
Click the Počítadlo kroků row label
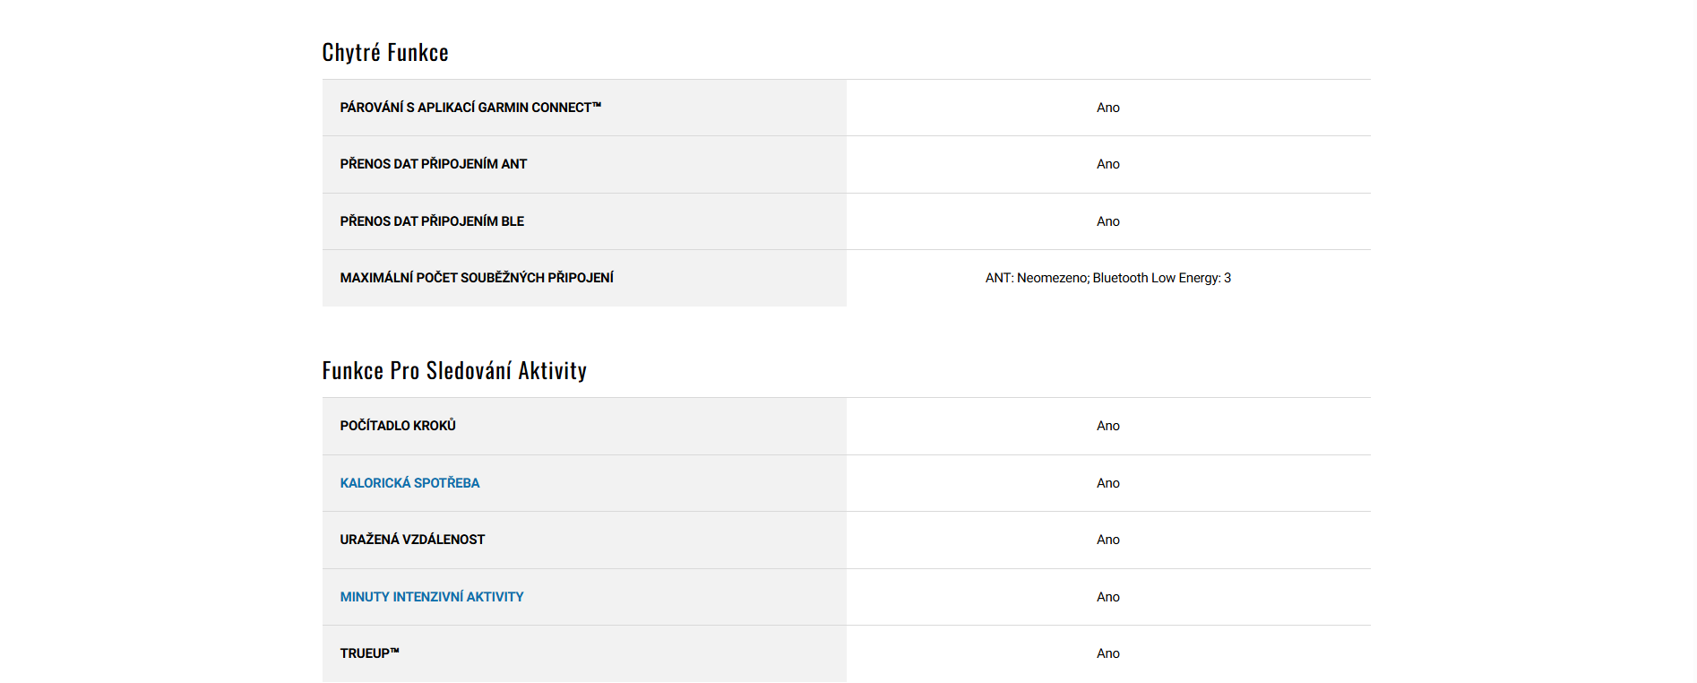[398, 426]
